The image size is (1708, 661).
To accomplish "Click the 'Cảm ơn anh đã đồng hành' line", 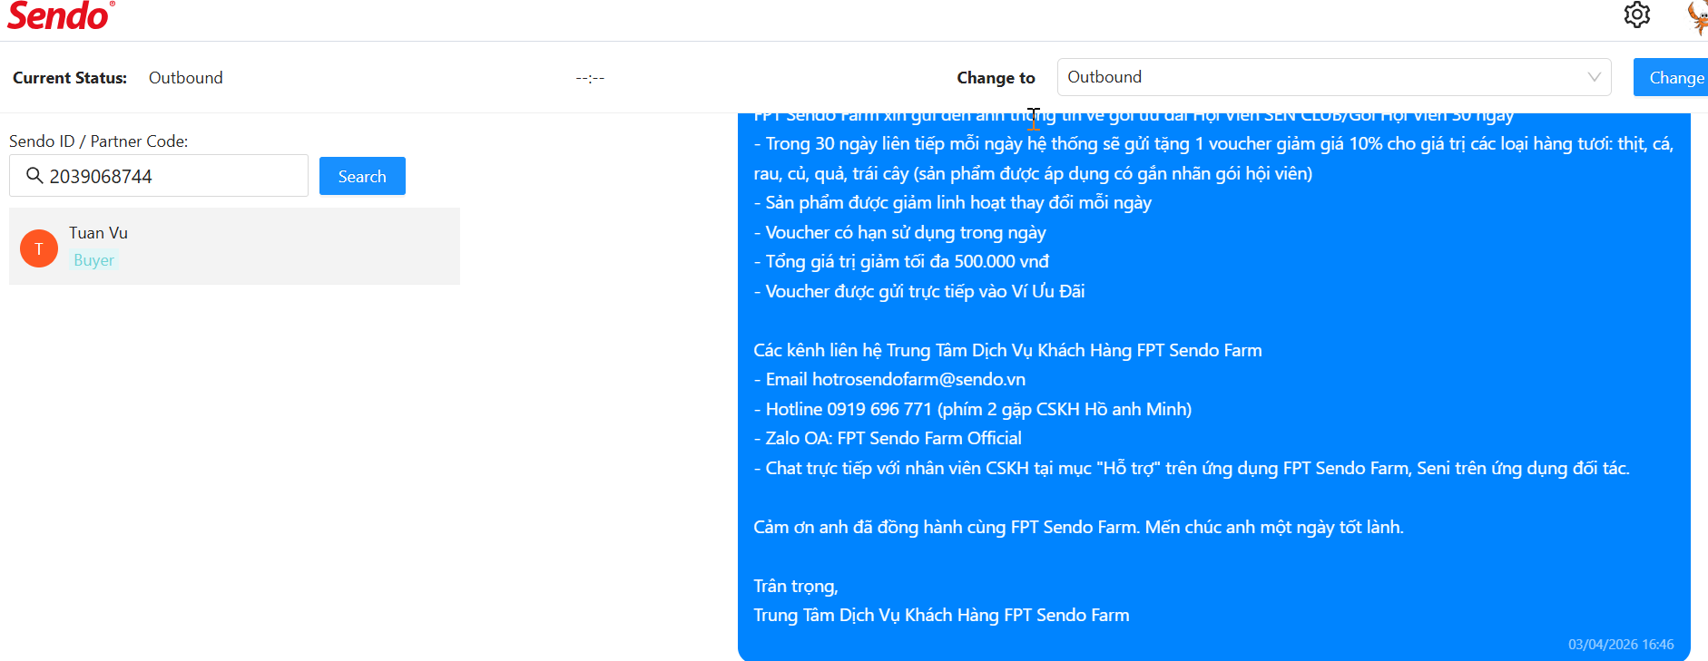I will pos(1078,527).
